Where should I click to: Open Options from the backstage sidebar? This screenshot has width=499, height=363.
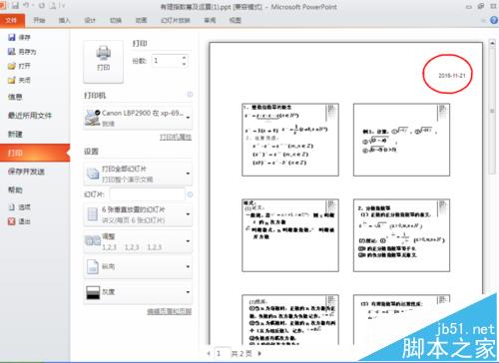tap(19, 207)
